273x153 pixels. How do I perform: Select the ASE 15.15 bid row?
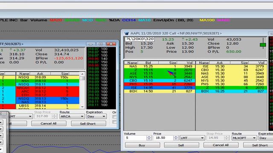[160, 74]
